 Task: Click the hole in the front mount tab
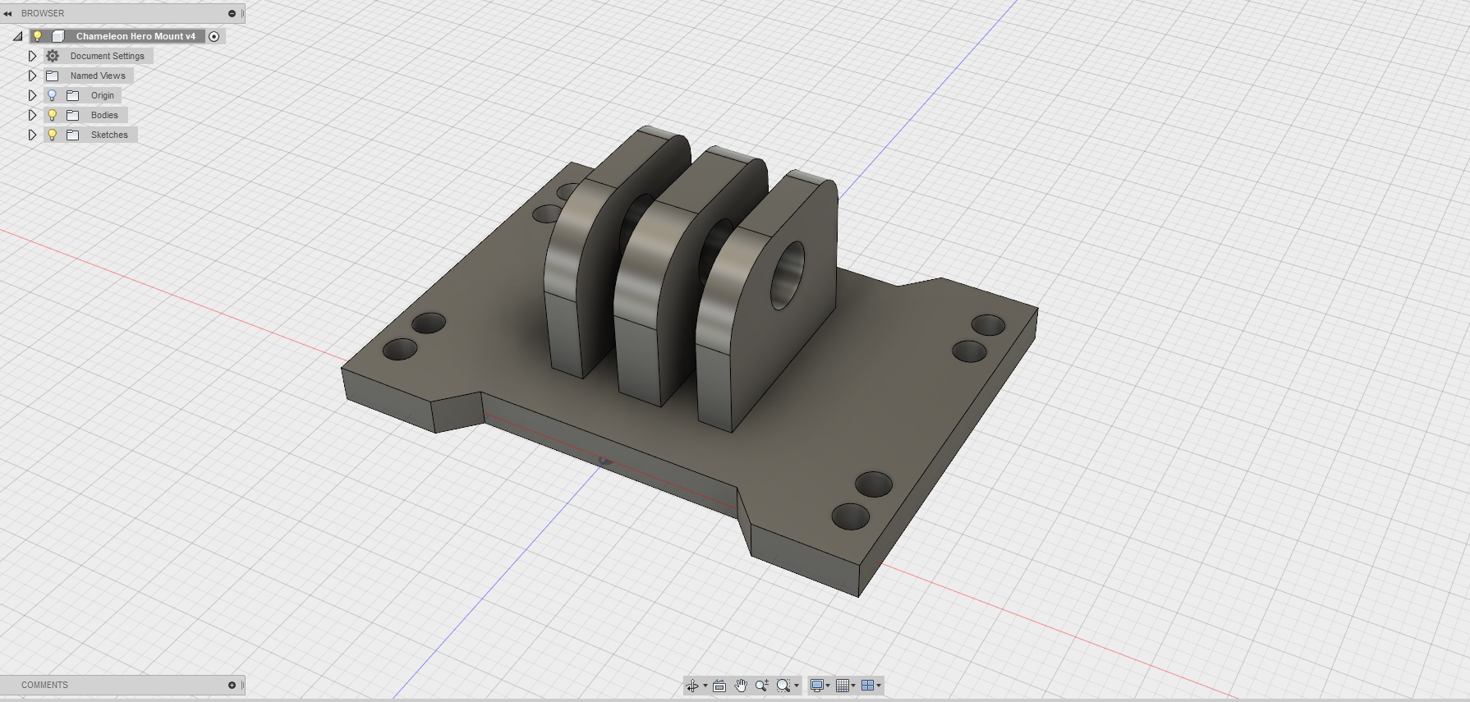(x=788, y=275)
